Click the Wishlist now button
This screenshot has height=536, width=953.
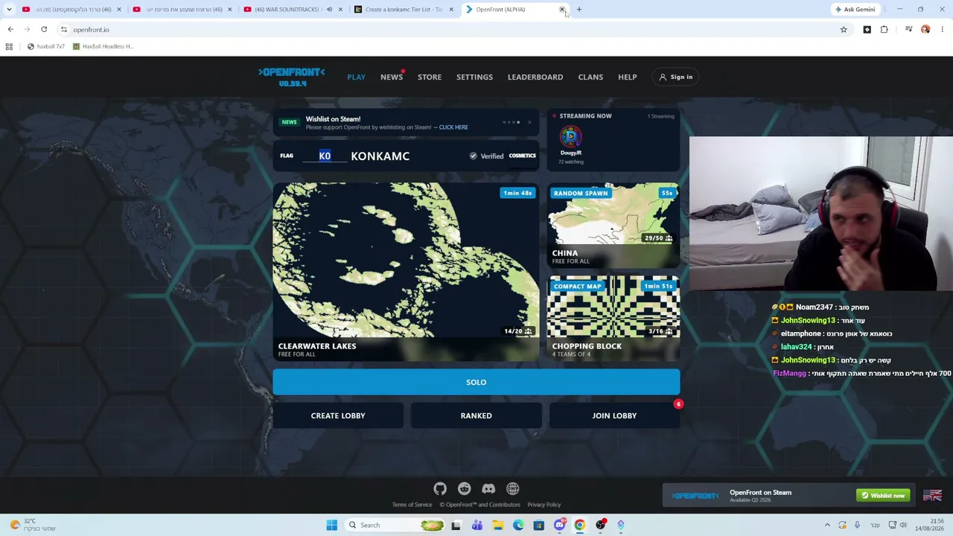[883, 495]
